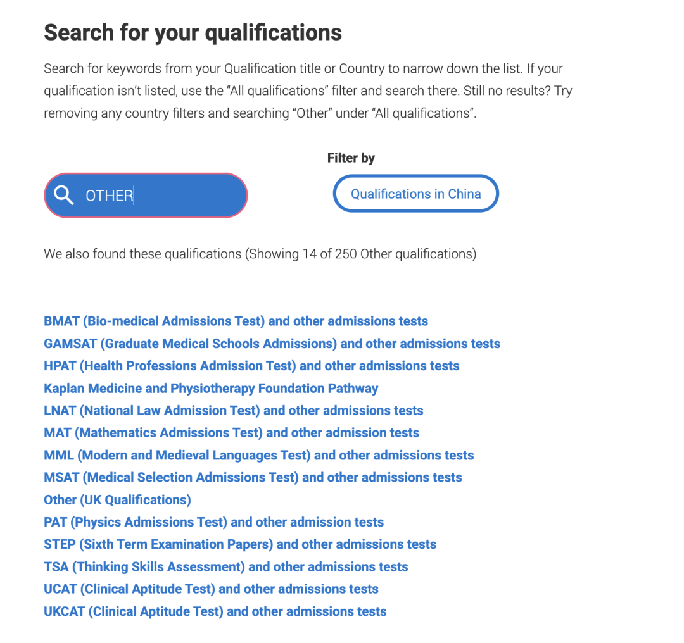Click the magnifying glass search icon
684x643 pixels.
pos(64,195)
